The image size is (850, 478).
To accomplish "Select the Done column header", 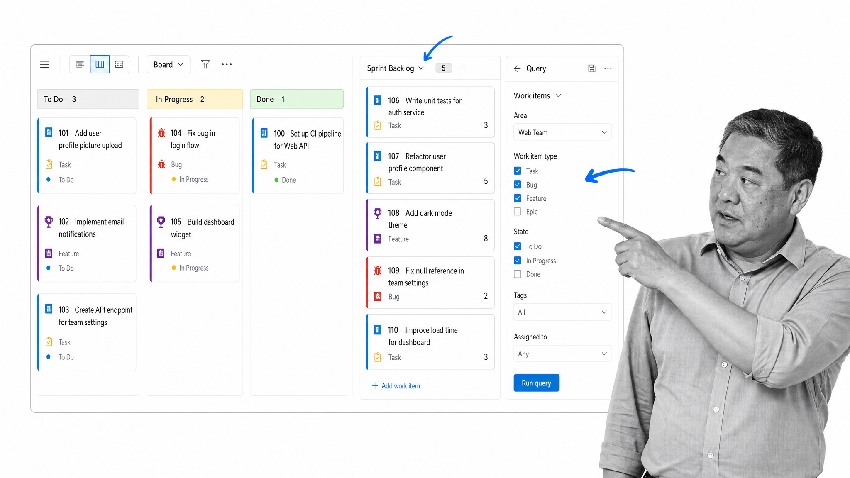I will (297, 99).
